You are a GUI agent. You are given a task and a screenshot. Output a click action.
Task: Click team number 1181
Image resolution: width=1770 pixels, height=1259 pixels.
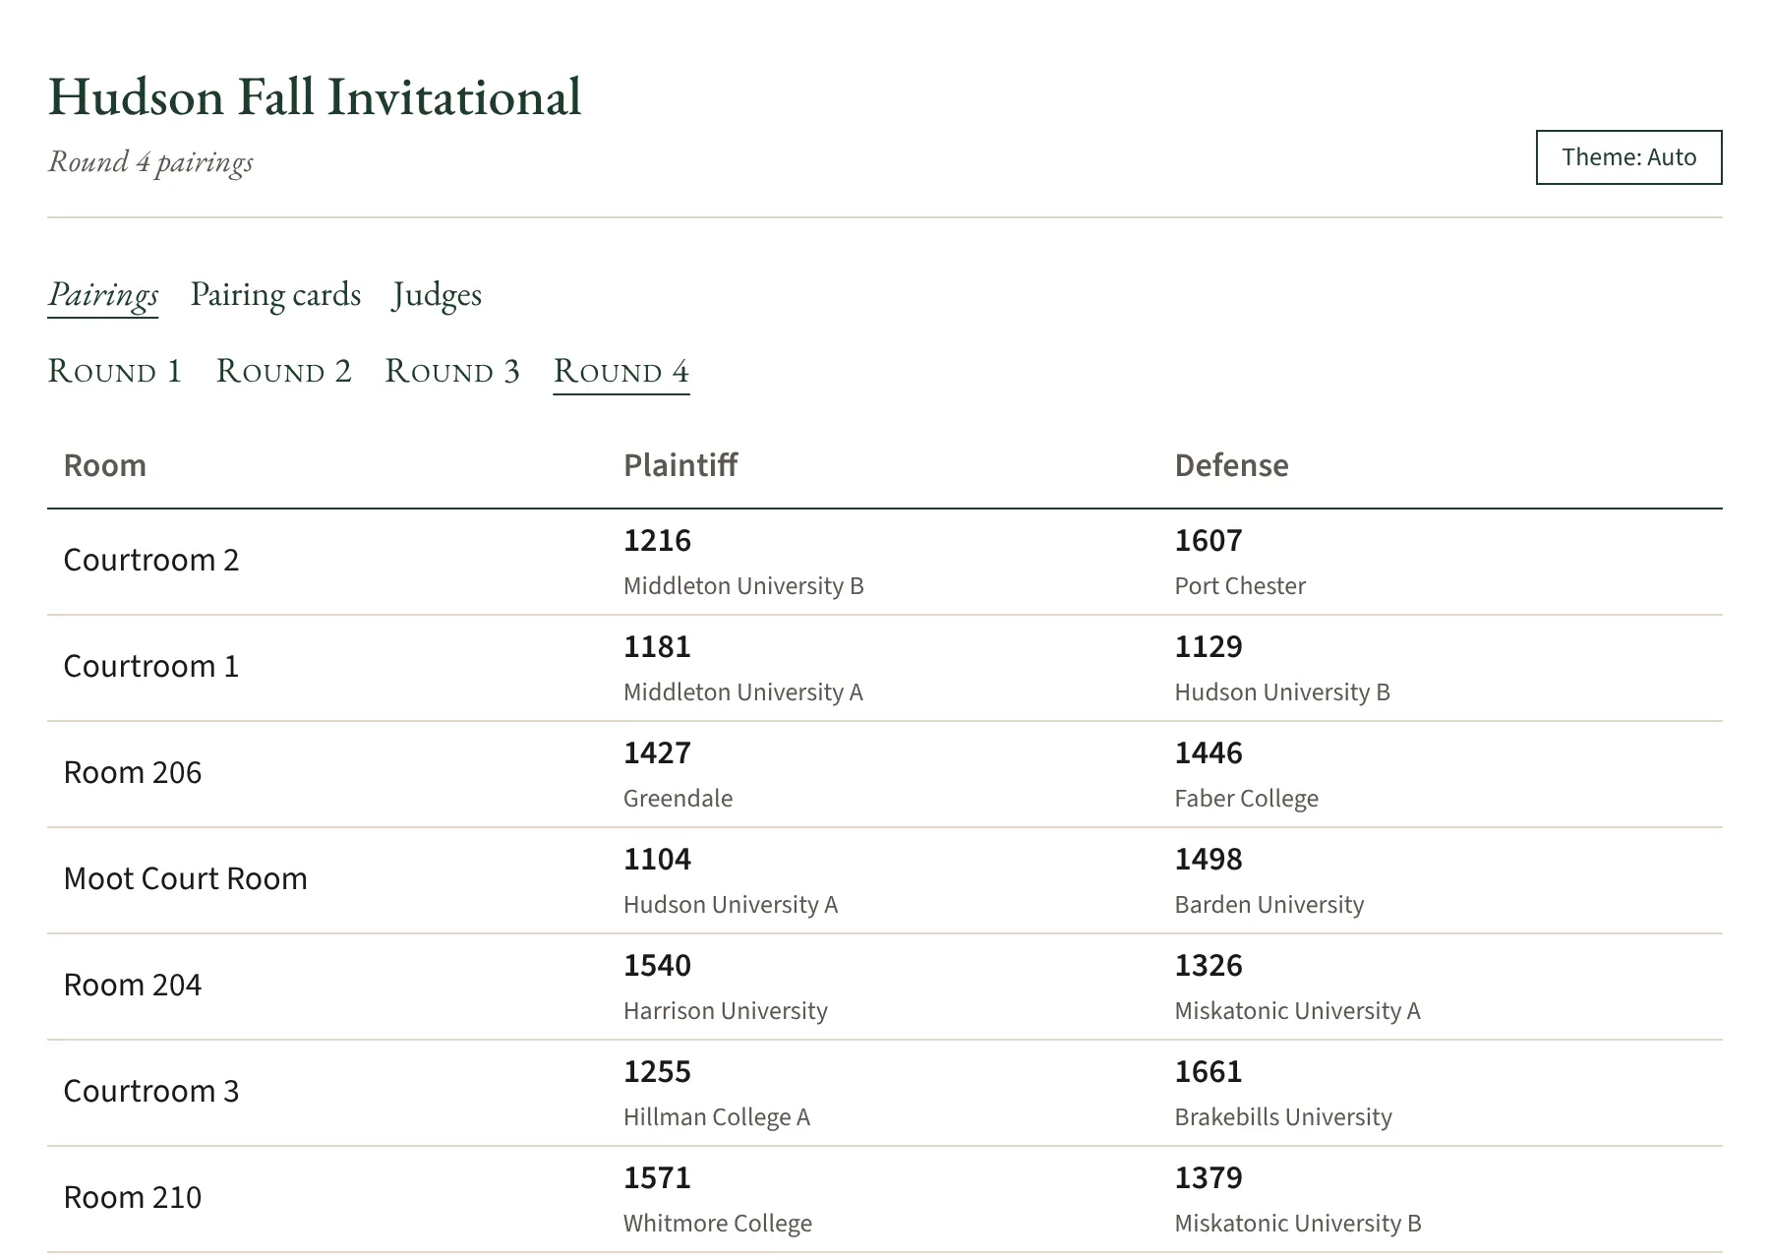tap(658, 646)
